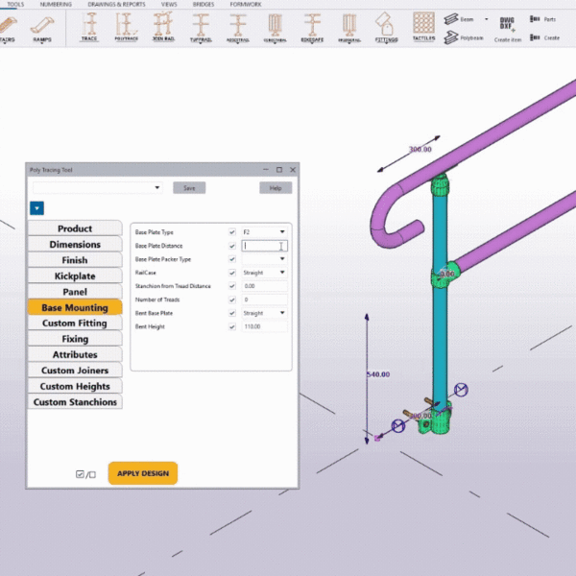The width and height of the screenshot is (576, 576).
Task: Open the Drawings & Reports tab
Action: point(116,5)
